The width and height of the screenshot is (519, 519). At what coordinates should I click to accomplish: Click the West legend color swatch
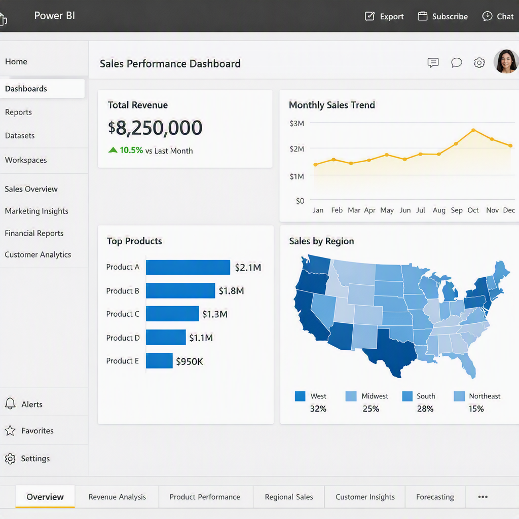(x=300, y=396)
